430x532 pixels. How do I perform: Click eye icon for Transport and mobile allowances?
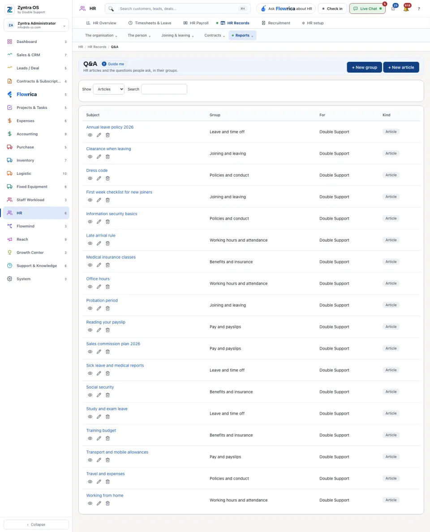pyautogui.click(x=90, y=460)
